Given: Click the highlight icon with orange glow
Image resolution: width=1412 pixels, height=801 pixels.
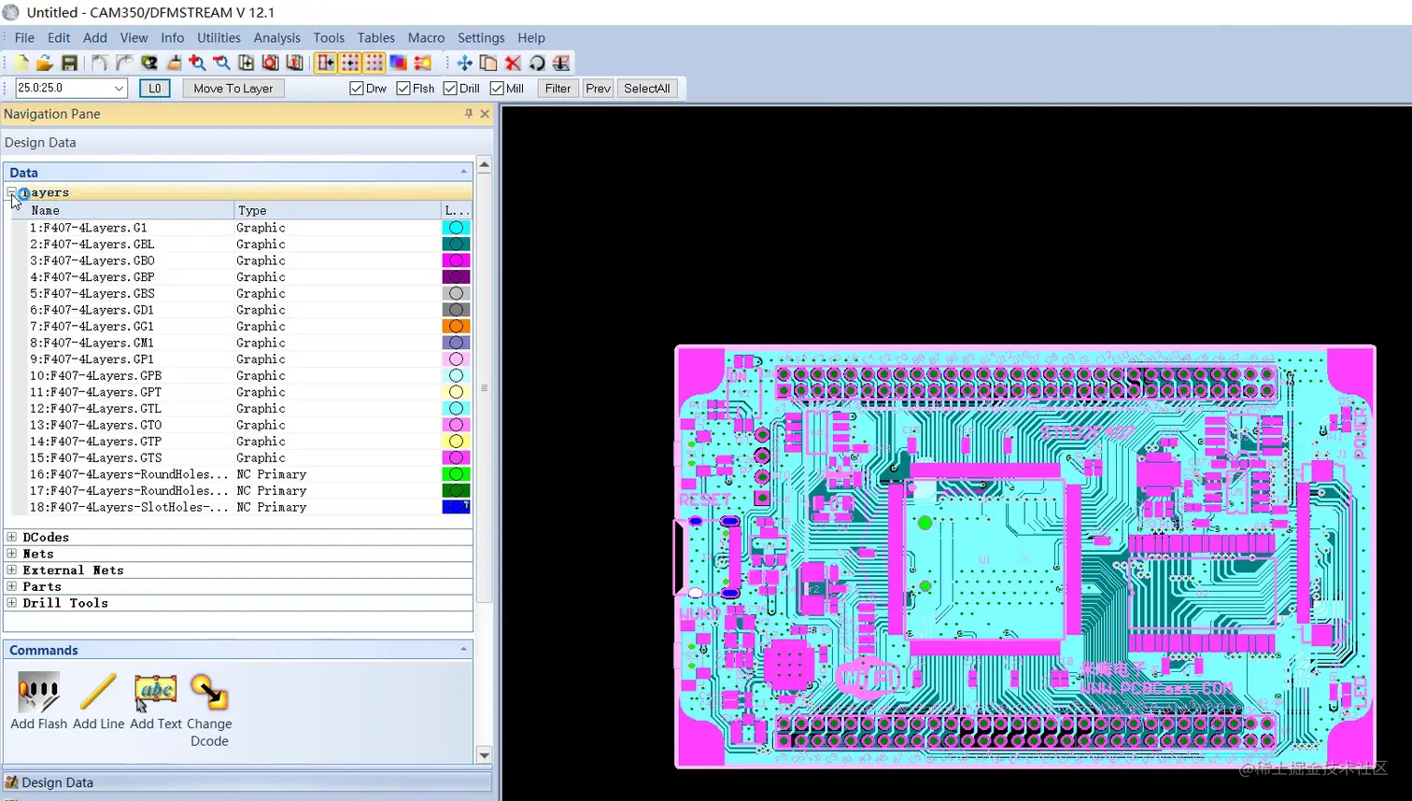Looking at the screenshot, I should pyautogui.click(x=423, y=63).
